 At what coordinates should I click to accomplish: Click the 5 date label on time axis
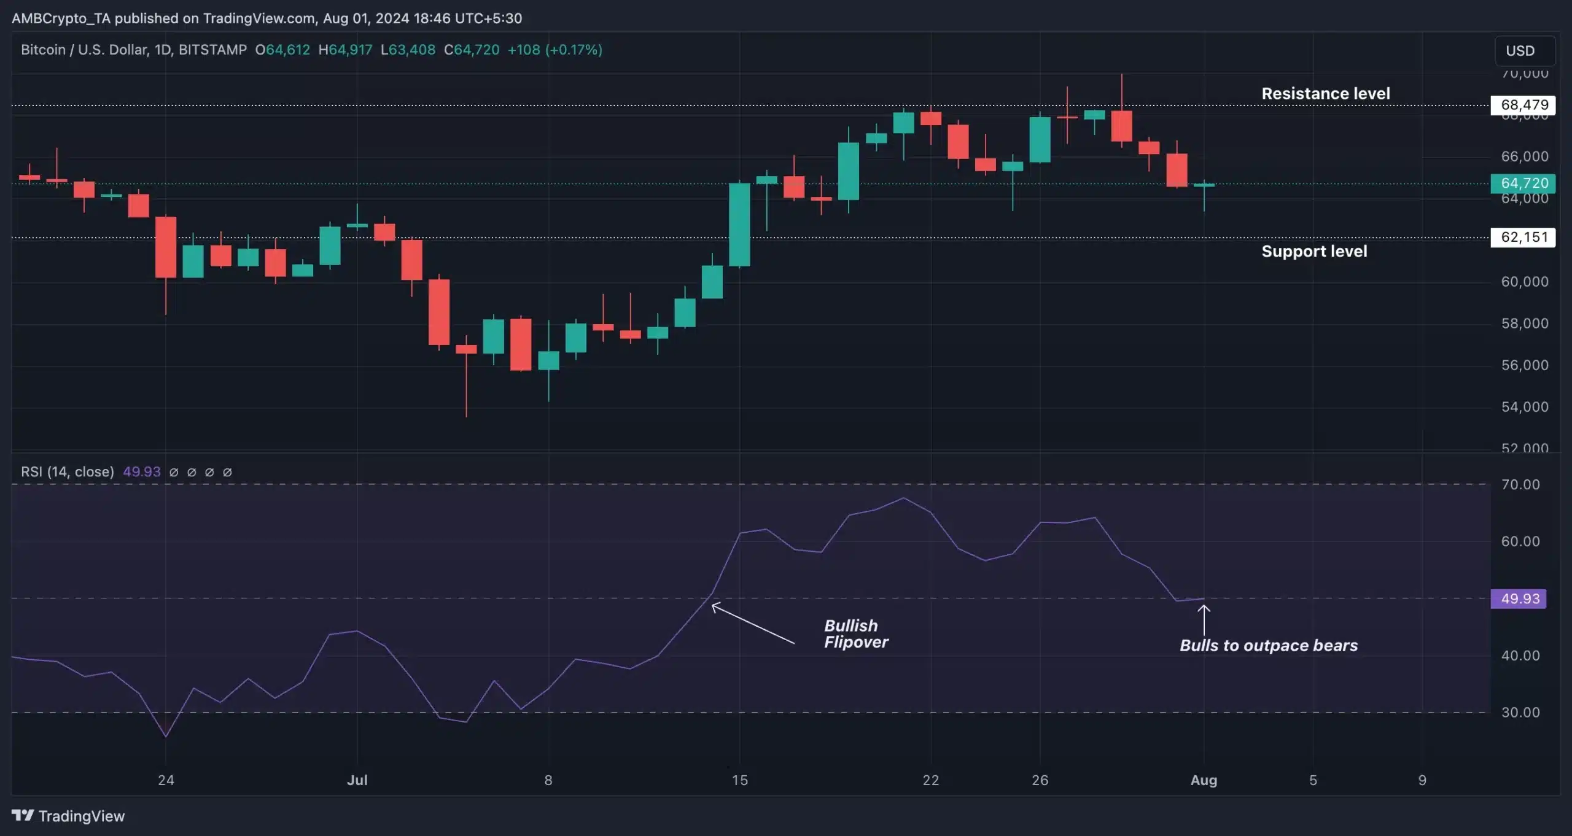tap(1313, 780)
